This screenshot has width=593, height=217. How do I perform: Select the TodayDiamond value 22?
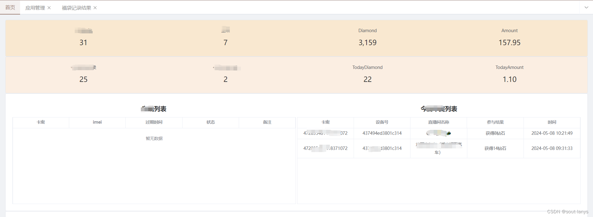(368, 79)
